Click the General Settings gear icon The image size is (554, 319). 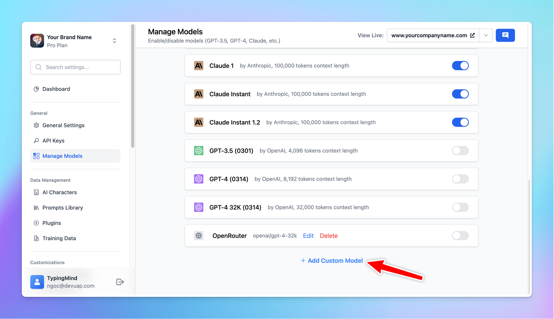click(x=36, y=125)
